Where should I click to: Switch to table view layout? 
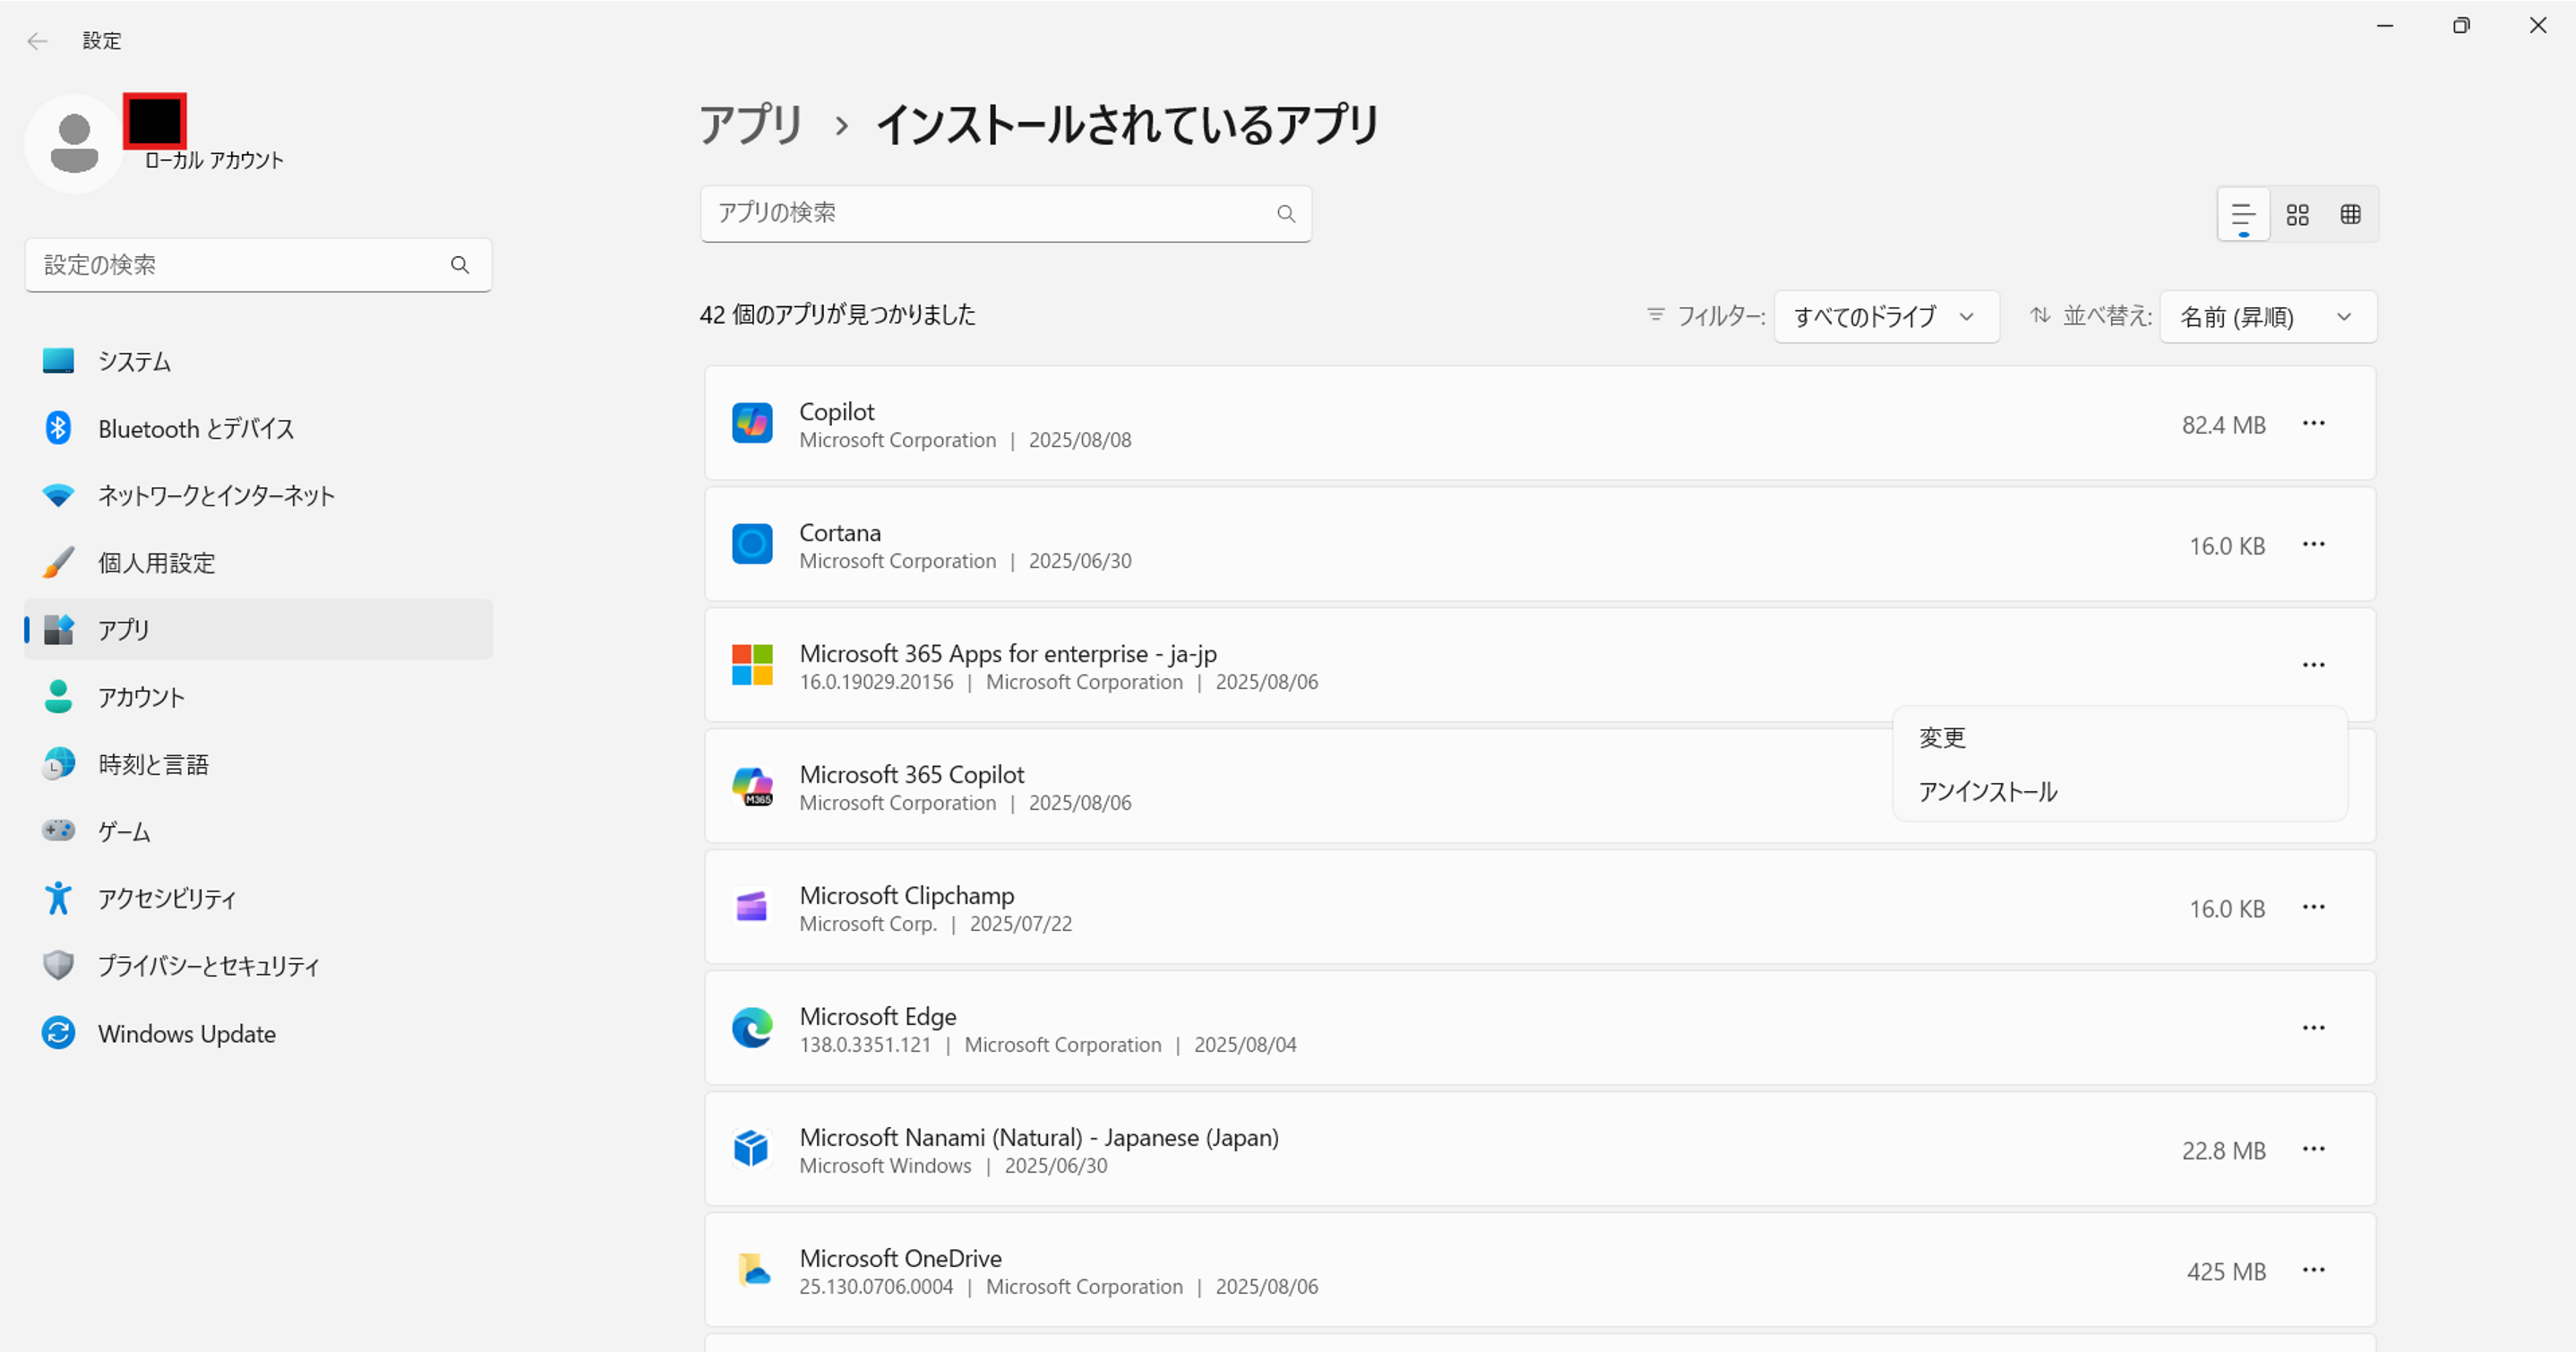pos(2350,214)
